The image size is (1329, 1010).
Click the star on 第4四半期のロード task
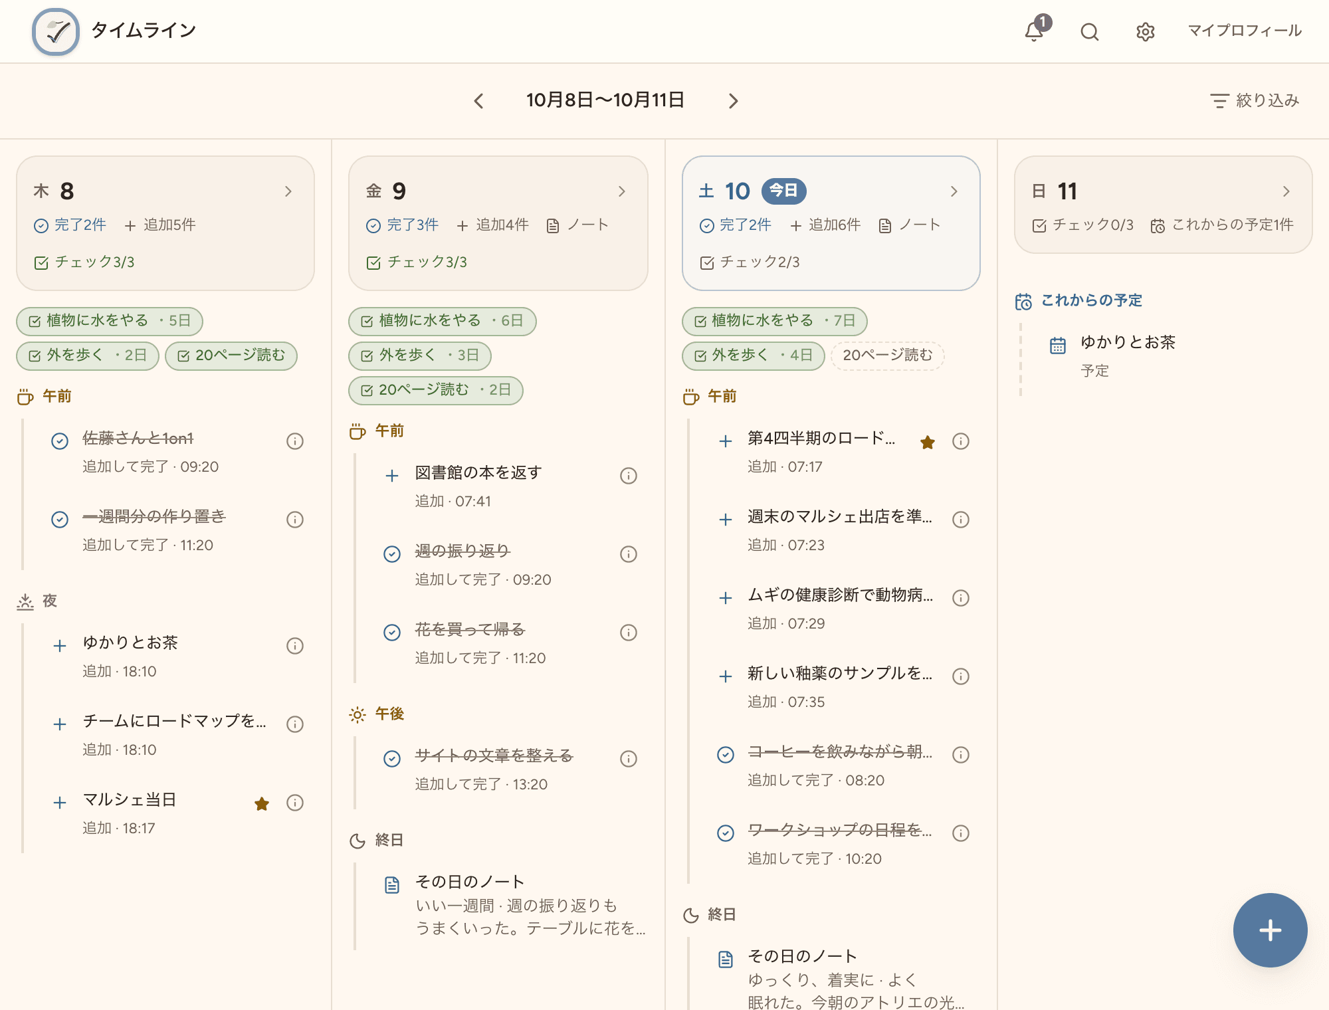(x=928, y=442)
